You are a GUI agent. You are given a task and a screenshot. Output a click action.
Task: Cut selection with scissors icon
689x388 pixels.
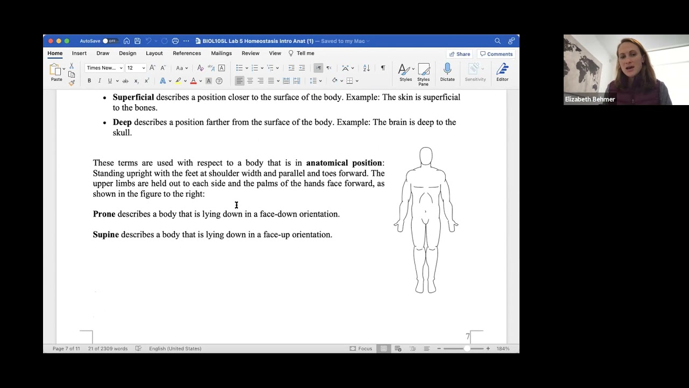pos(72,66)
